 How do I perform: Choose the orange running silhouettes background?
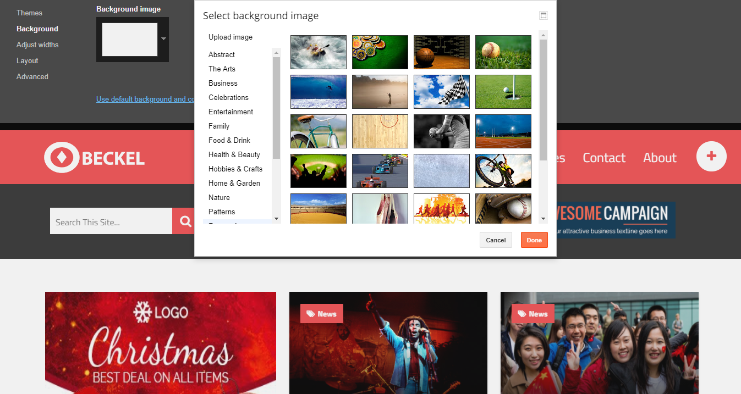442,208
